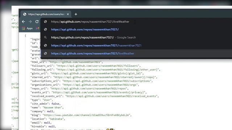
Task: Click the browser forward arrow
Action: pyautogui.click(x=30, y=22)
